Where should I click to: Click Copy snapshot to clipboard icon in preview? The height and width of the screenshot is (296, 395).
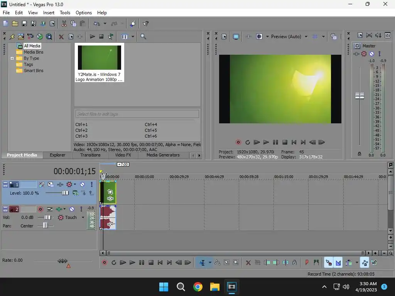coord(334,37)
